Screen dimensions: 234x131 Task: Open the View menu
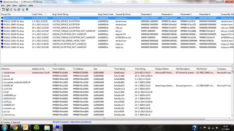click(14, 6)
